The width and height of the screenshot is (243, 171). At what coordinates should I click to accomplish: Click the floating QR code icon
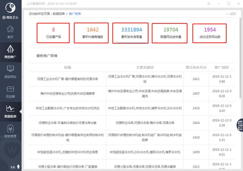click(x=240, y=124)
